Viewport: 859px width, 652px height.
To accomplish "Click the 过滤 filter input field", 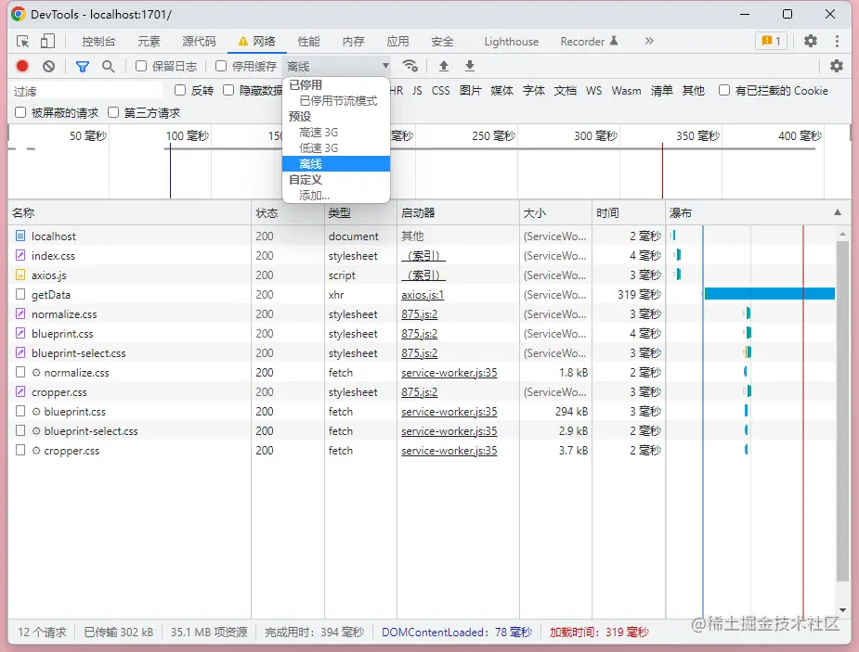I will coord(85,91).
